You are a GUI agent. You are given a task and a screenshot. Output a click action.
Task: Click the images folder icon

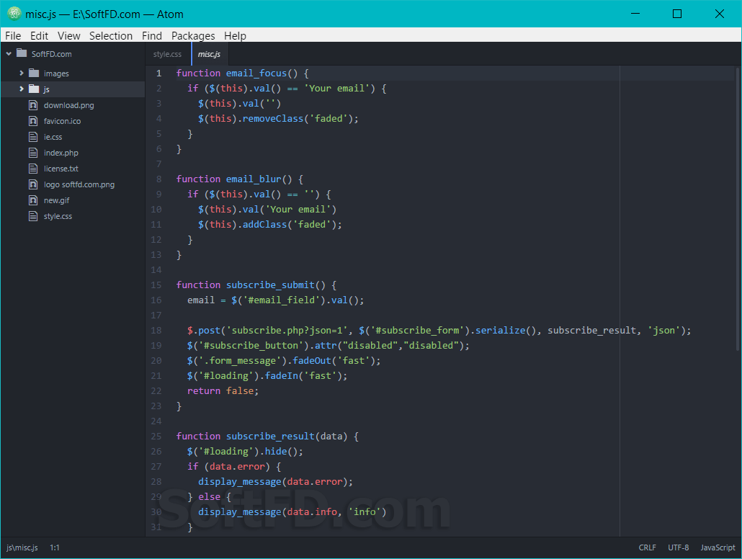(34, 73)
